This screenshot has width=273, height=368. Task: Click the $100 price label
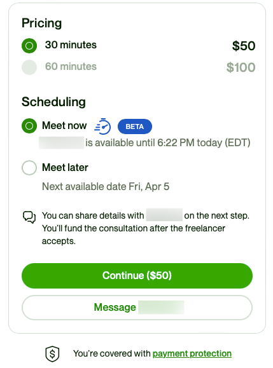click(x=241, y=67)
